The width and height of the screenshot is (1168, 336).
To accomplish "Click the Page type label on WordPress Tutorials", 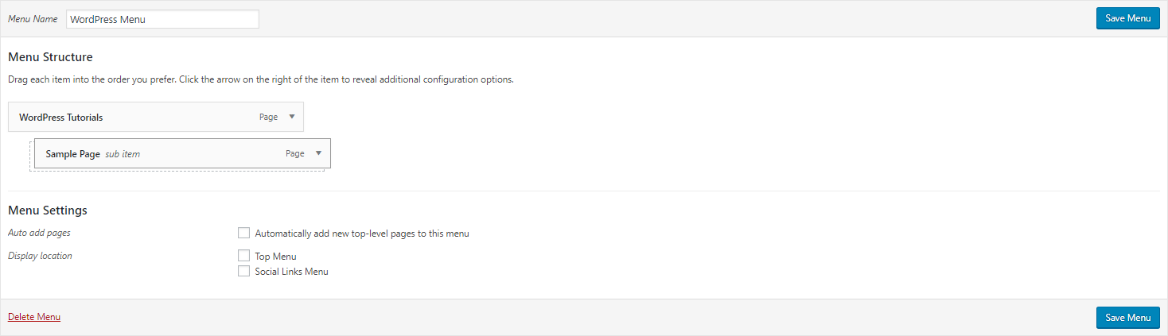I will (x=269, y=118).
